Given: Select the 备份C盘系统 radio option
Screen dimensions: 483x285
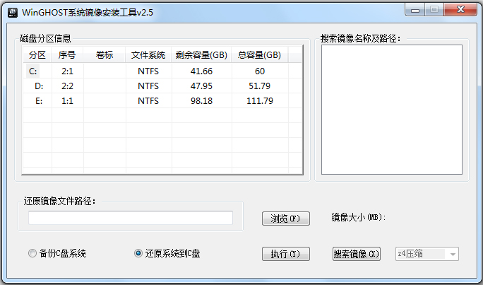Looking at the screenshot, I should 57,253.
